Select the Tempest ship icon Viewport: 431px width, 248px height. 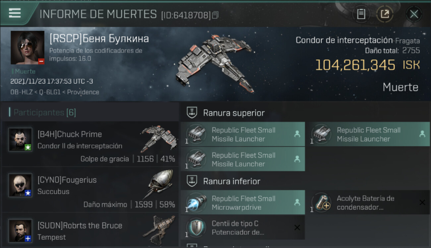pyautogui.click(x=159, y=229)
